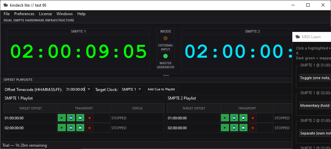This screenshot has width=331, height=149.
Task: Pause the SMPTE 2 Playlist 01:00:00:00 cue
Action: pos(234,118)
